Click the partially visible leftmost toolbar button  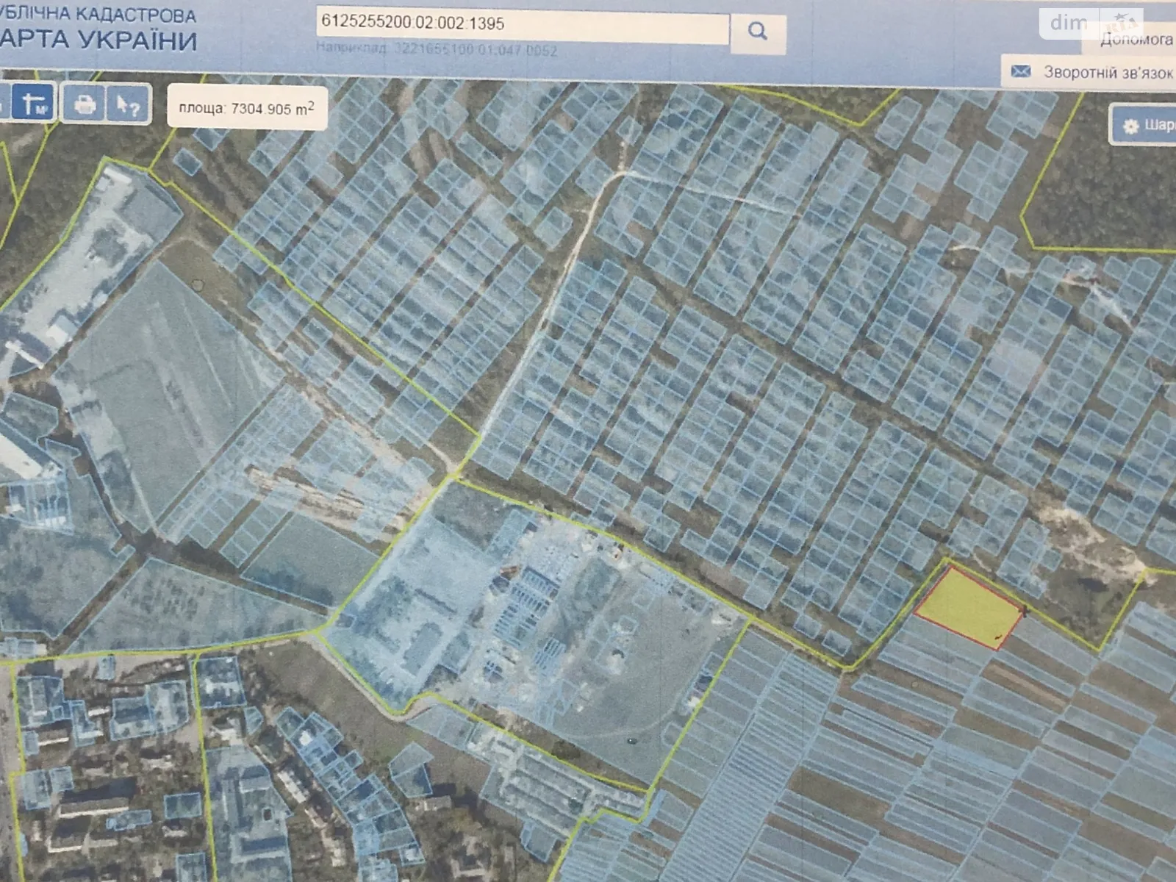(4, 104)
